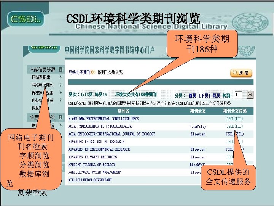This screenshot has height=206, width=274.
Task: Jump to the 尾页 last page link
Action: (216, 95)
